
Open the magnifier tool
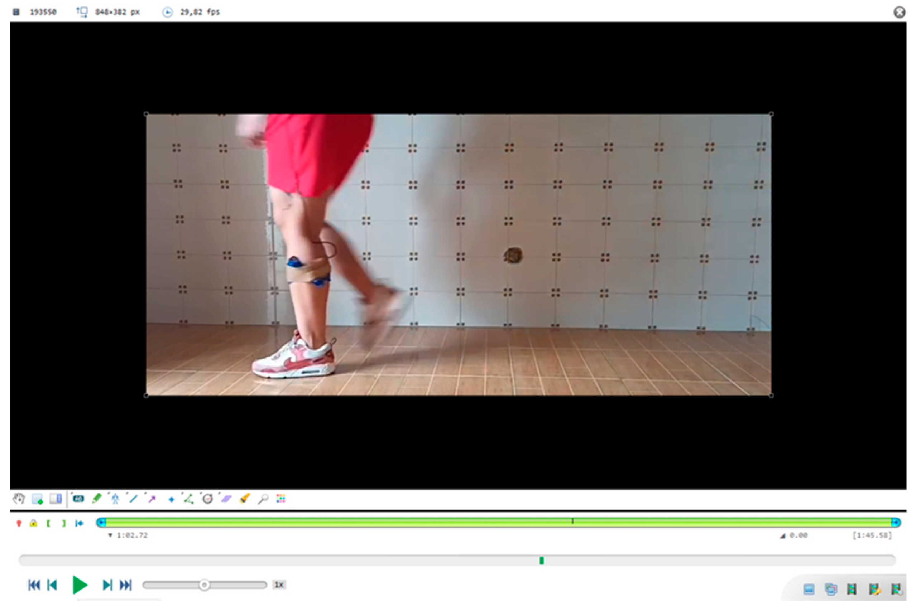[263, 499]
